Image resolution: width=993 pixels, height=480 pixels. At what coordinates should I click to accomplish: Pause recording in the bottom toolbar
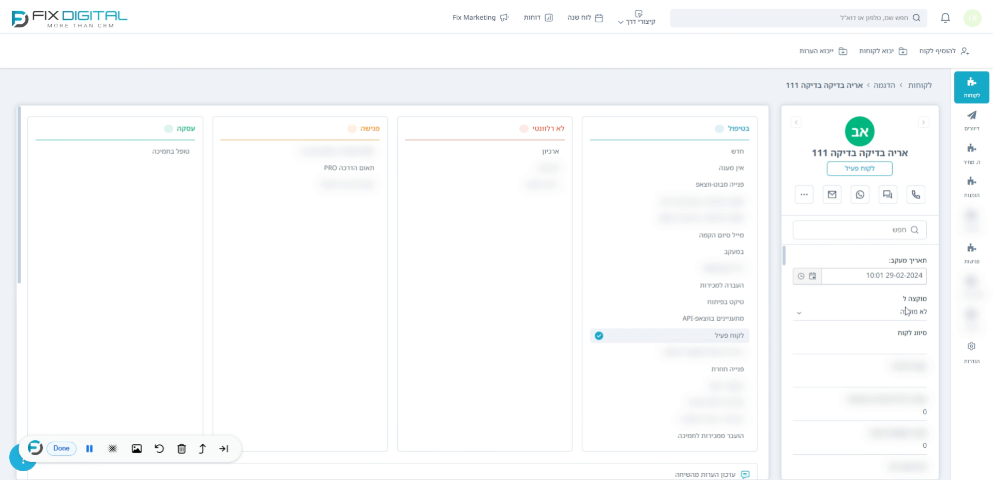coord(89,448)
